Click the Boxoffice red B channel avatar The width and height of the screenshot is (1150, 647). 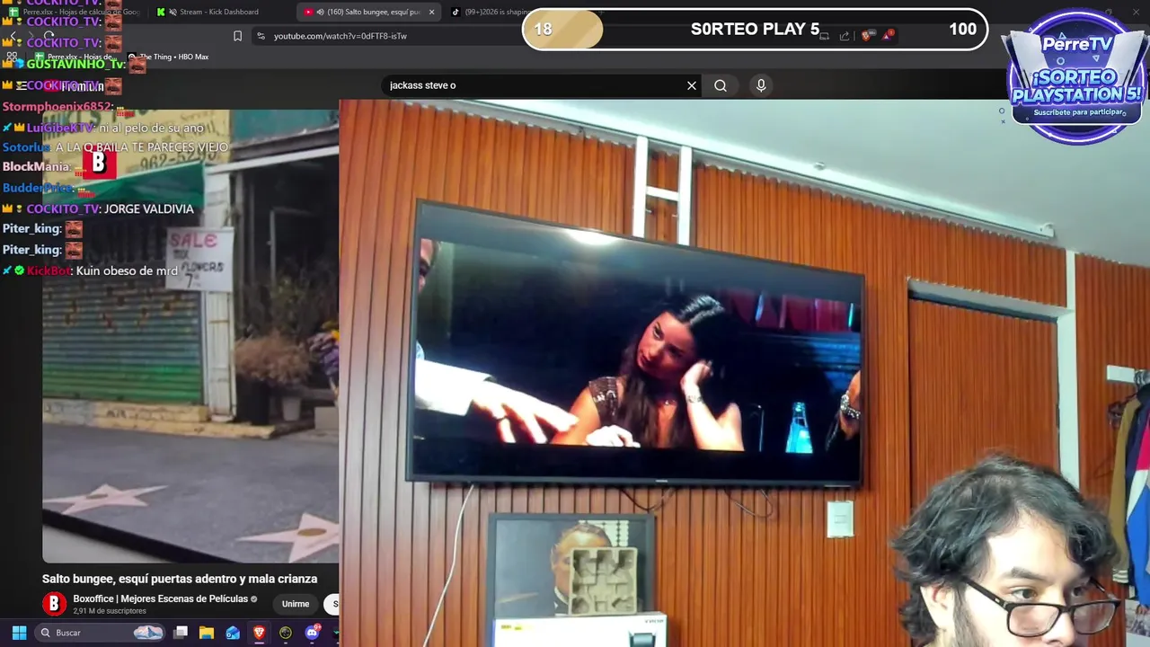[x=55, y=604]
